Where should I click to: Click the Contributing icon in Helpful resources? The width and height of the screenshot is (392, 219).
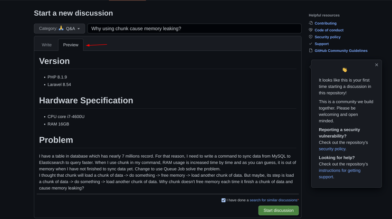tap(311, 23)
